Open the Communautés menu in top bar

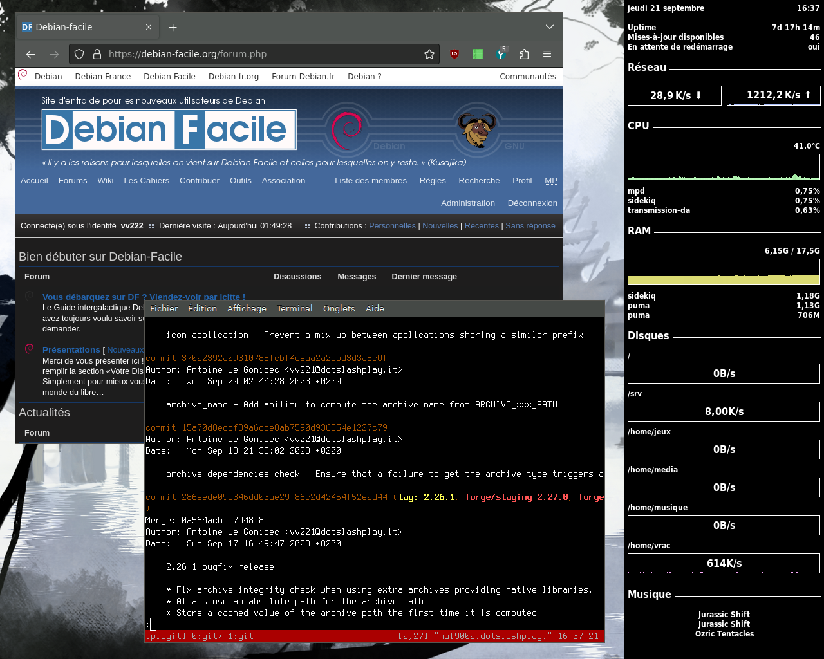coord(527,76)
